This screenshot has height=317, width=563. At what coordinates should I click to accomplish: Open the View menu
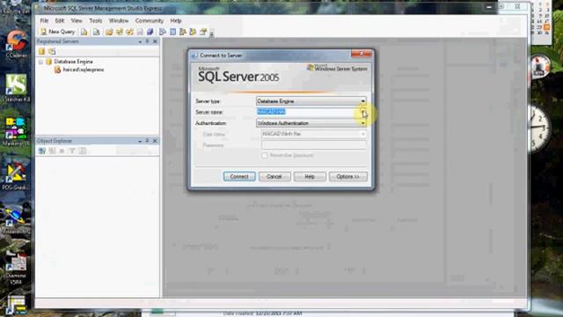(77, 20)
